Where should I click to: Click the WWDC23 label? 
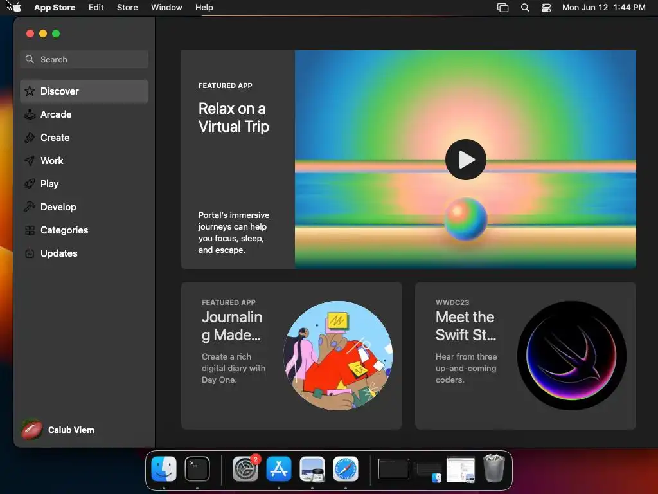tap(452, 302)
